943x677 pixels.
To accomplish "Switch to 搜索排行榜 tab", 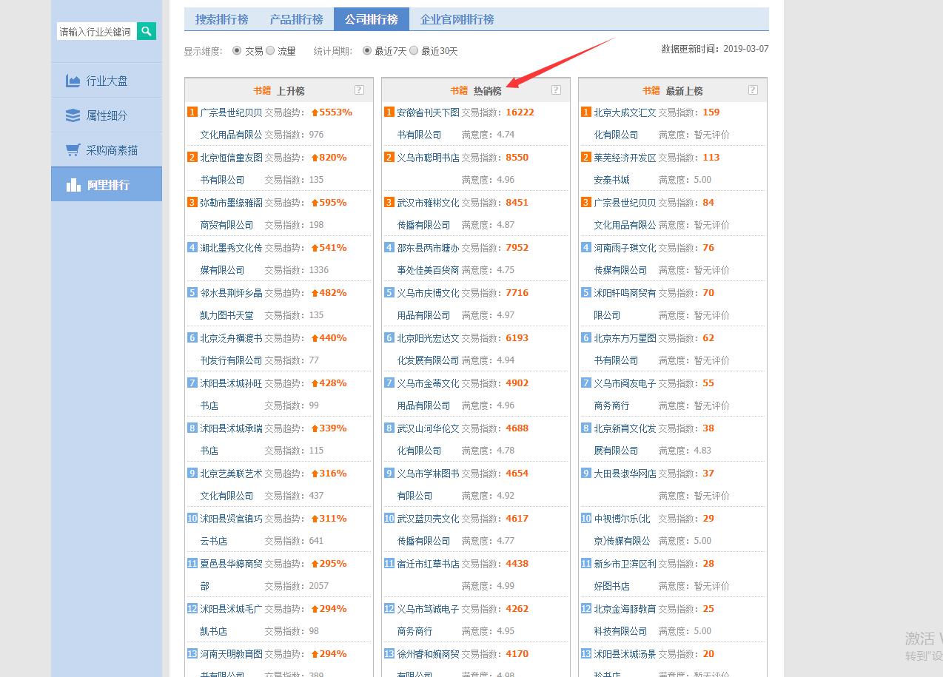I will point(221,19).
